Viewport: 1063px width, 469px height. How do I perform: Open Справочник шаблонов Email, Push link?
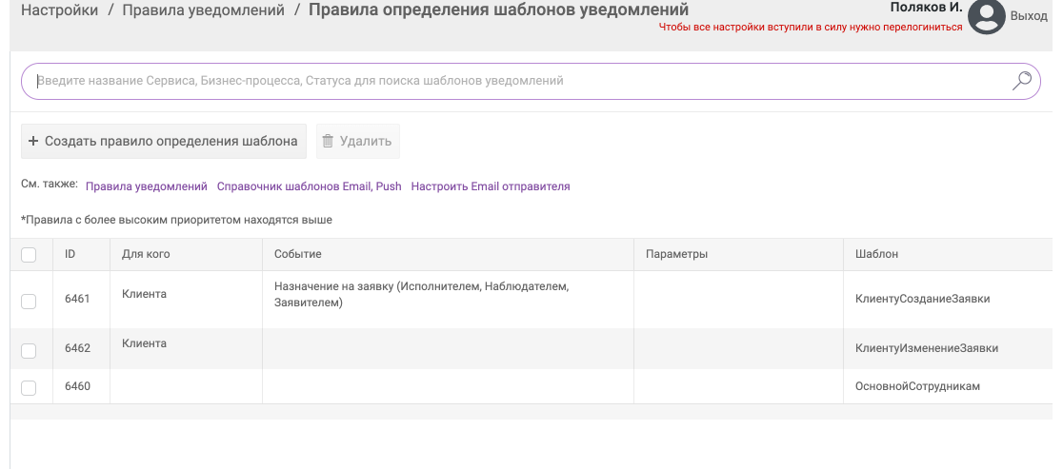click(310, 186)
